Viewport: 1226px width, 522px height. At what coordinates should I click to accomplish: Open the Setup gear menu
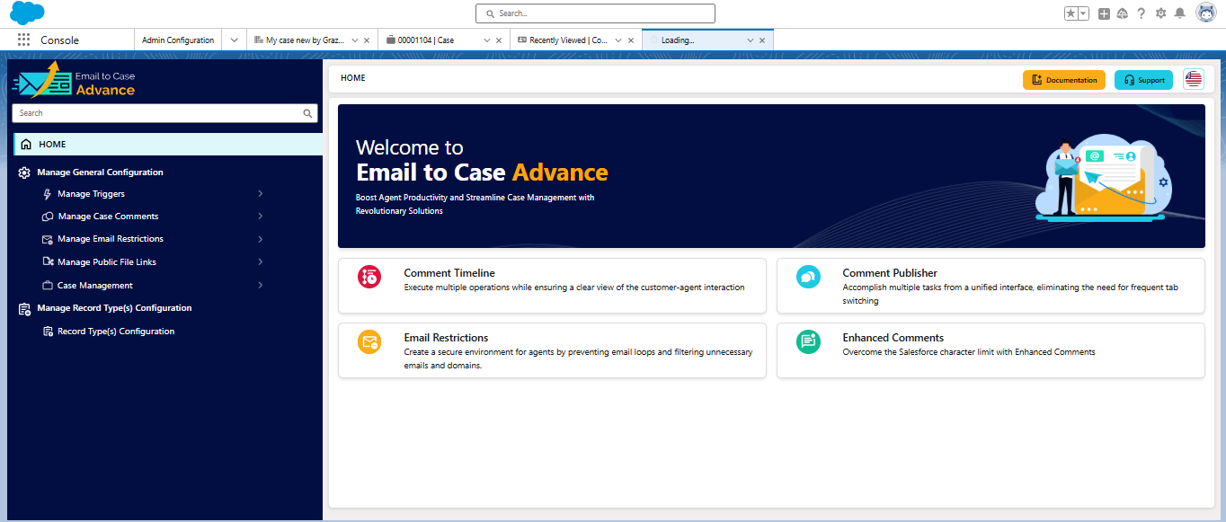click(1160, 13)
